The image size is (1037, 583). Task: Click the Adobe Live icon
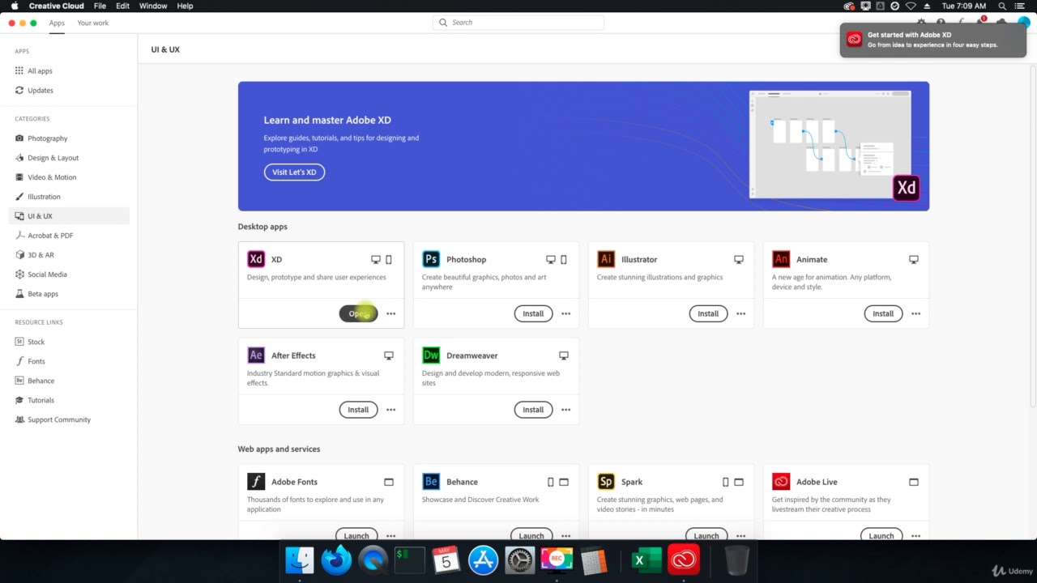coord(781,482)
